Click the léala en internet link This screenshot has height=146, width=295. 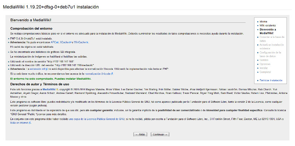pos(21,123)
